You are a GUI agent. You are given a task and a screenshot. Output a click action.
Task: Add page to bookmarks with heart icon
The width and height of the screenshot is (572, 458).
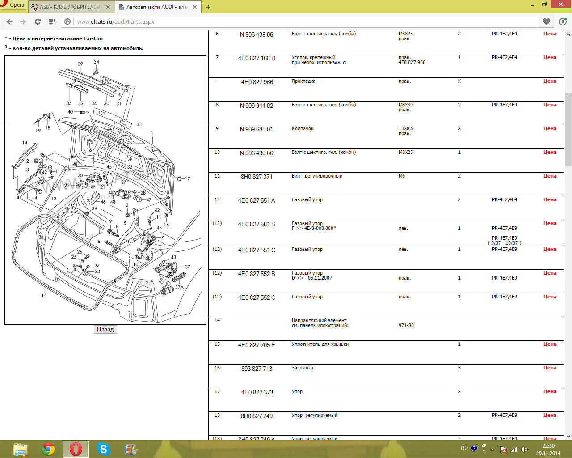[x=547, y=21]
